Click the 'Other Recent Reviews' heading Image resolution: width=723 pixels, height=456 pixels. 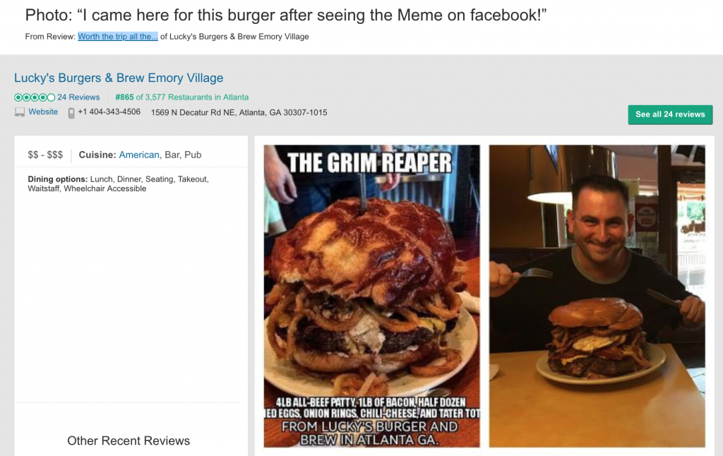129,440
